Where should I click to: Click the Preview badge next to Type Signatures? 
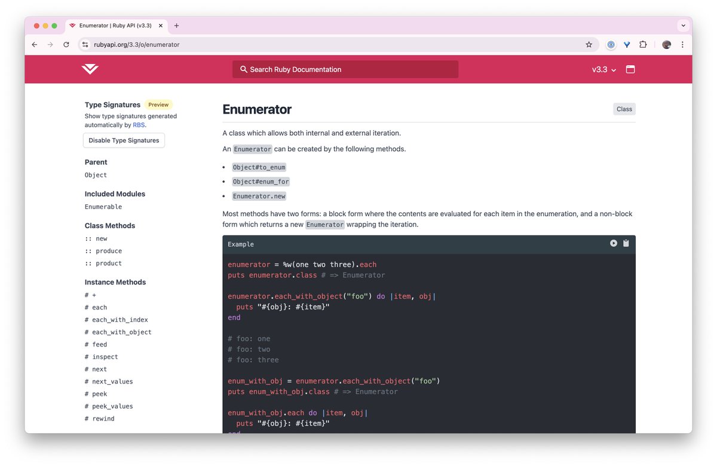tap(158, 105)
